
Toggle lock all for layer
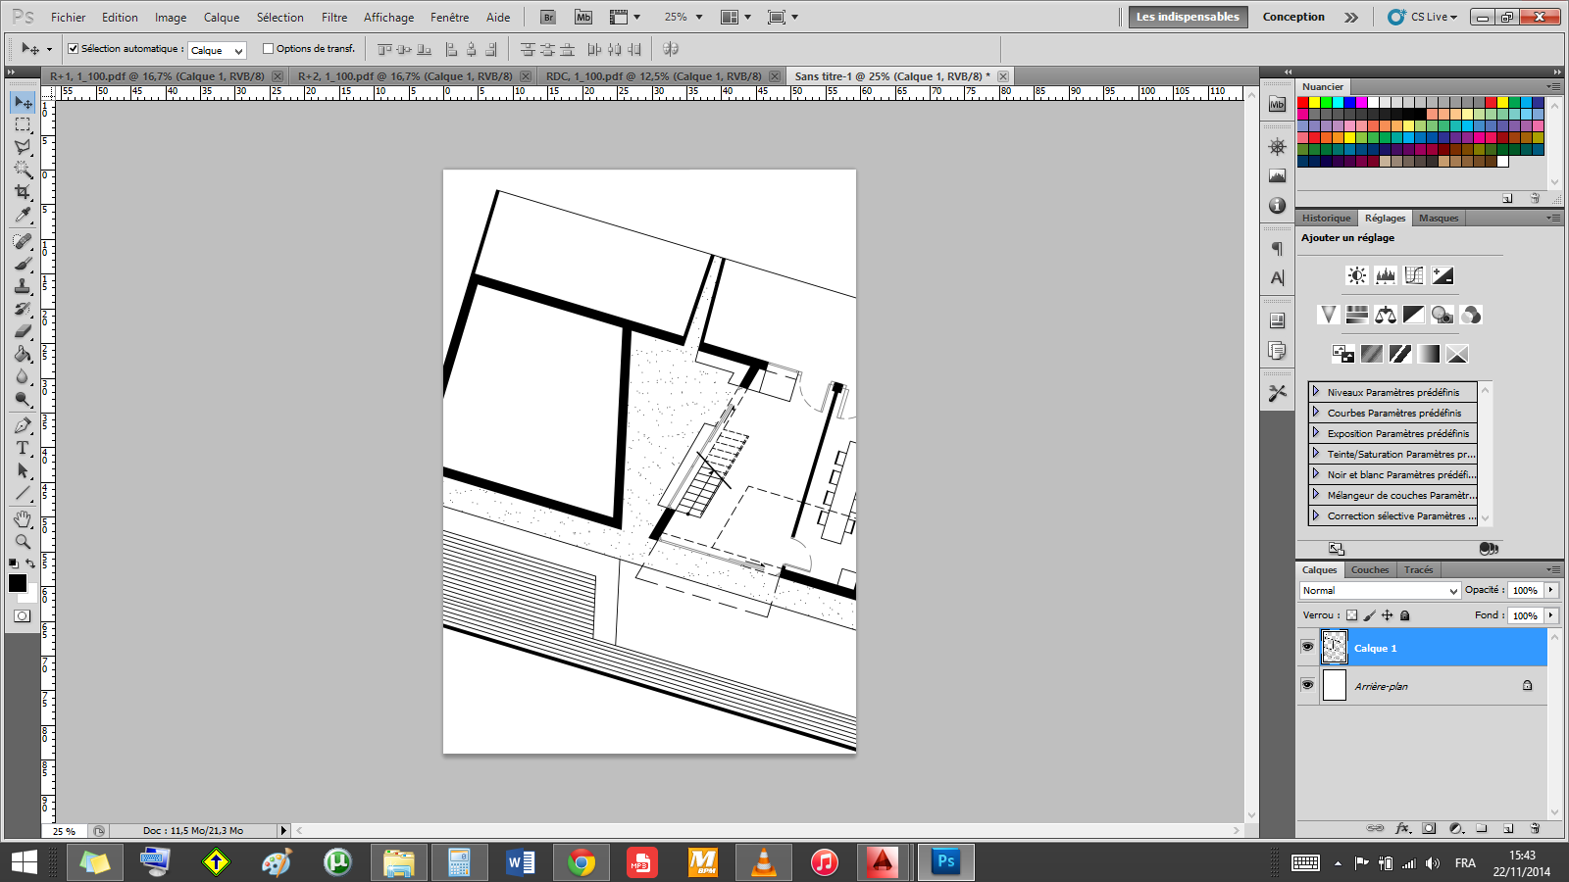point(1404,615)
